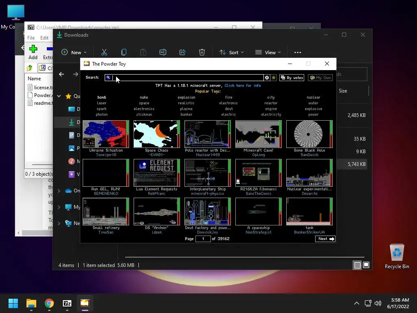417x313 pixels.
Task: Click author name SamDwich
Action: coord(309,155)
